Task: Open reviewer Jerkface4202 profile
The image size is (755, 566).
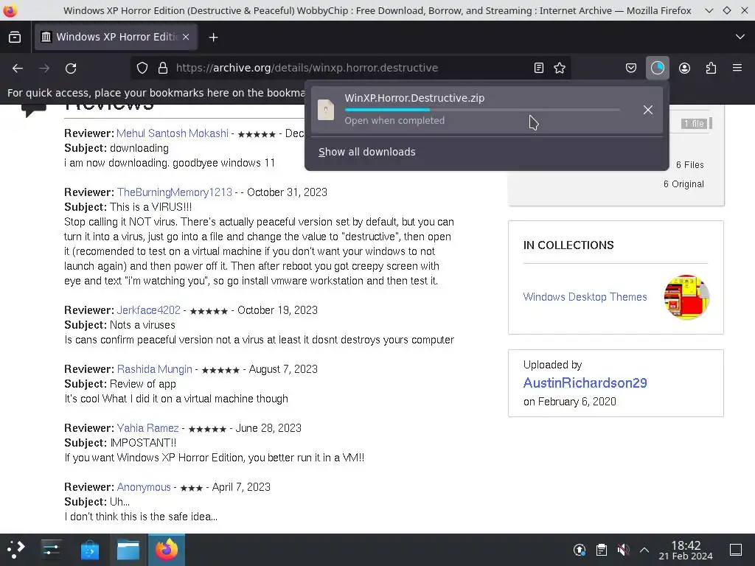Action: pos(148,310)
